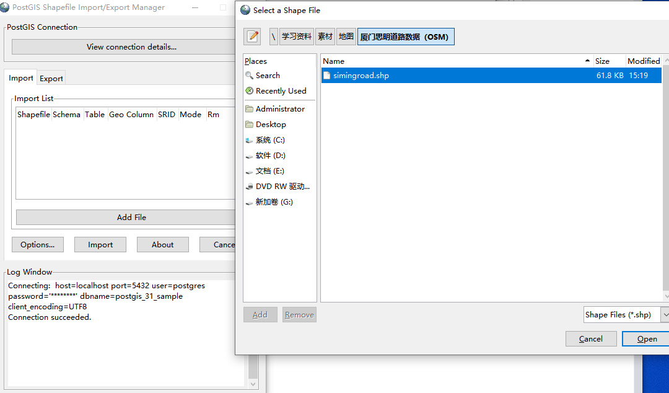
Task: Click View connection details button
Action: [124, 47]
